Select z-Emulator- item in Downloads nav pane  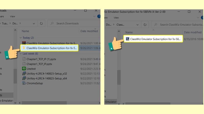pyautogui.click(x=7, y=101)
